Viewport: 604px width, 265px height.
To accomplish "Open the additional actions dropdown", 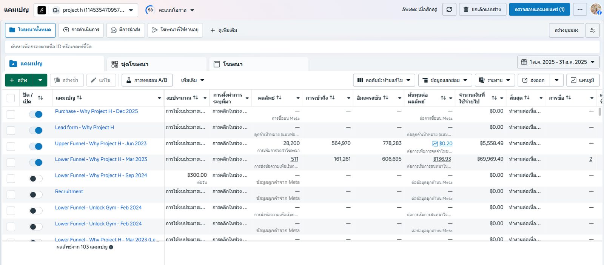I will tap(193, 80).
